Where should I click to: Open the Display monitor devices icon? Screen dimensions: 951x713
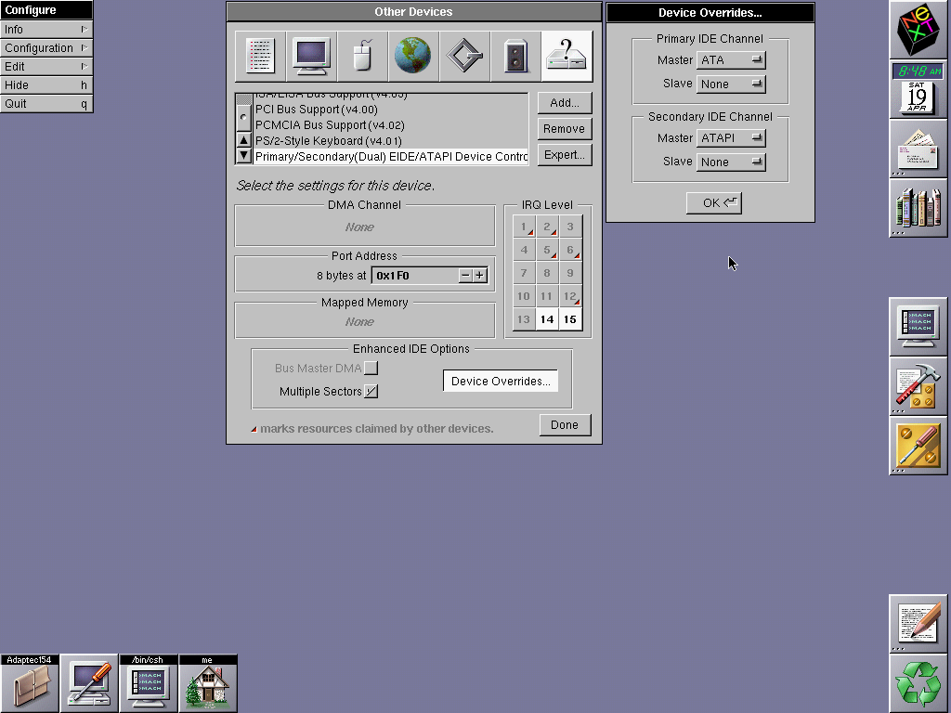(311, 57)
